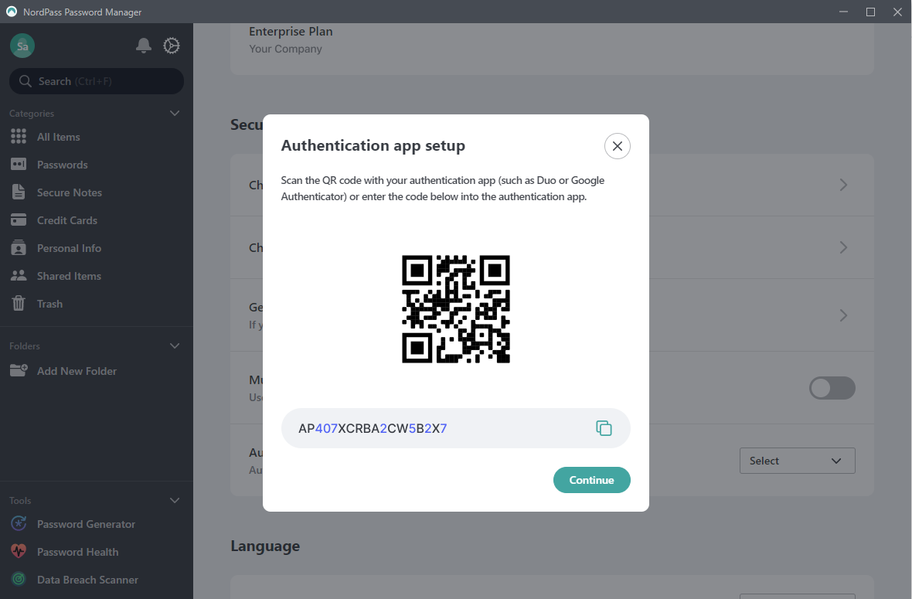
Task: Open the notifications bell
Action: tap(144, 46)
